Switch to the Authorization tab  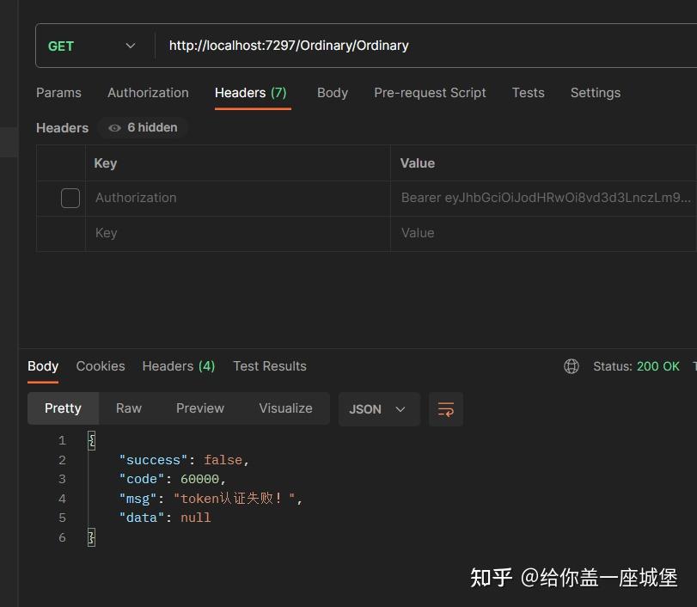[x=148, y=93]
